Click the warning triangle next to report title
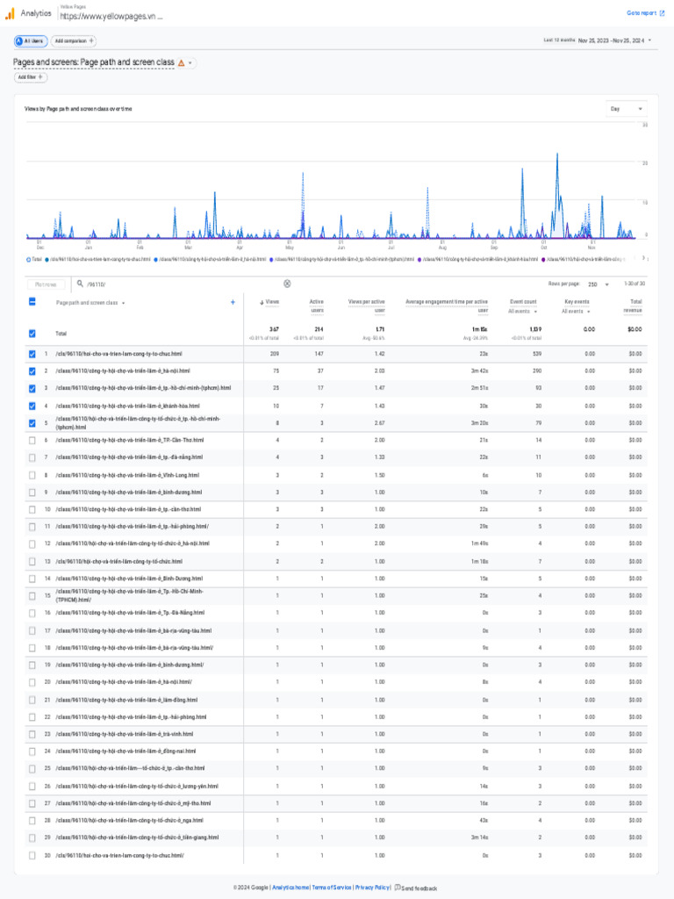The width and height of the screenshot is (674, 899). [x=181, y=63]
